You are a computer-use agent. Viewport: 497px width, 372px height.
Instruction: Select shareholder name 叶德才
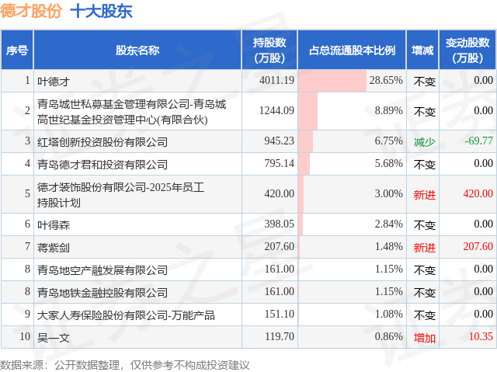(54, 82)
